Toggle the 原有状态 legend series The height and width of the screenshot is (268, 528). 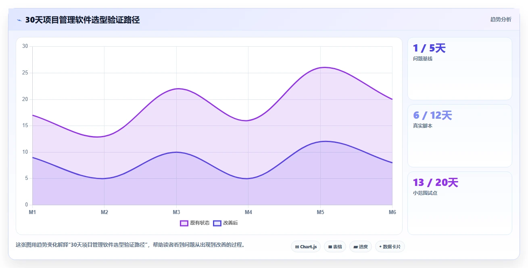click(195, 223)
